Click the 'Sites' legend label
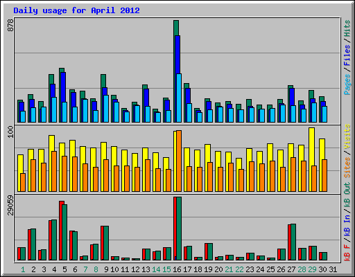 click(347, 168)
